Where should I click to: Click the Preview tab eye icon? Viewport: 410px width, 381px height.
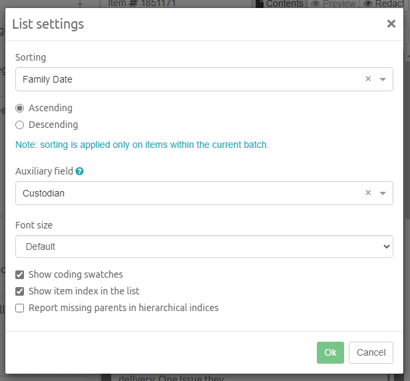(x=317, y=4)
